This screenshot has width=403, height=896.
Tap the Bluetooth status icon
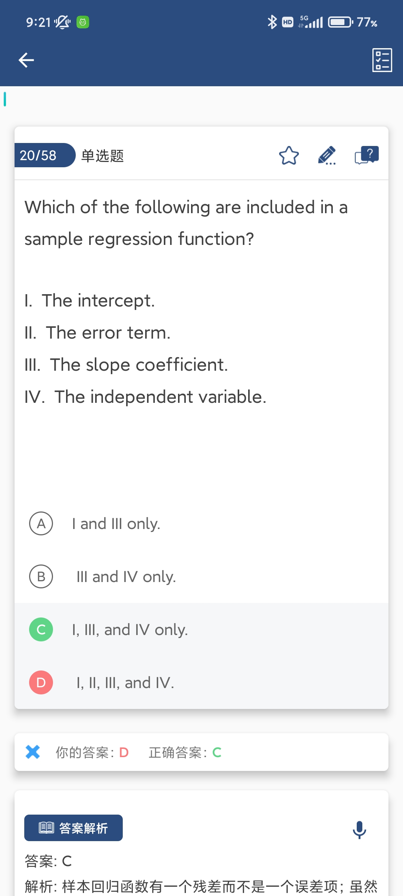pos(272,22)
